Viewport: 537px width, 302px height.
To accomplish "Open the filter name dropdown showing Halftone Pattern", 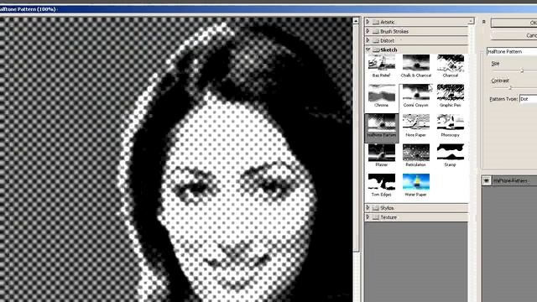I will 512,51.
